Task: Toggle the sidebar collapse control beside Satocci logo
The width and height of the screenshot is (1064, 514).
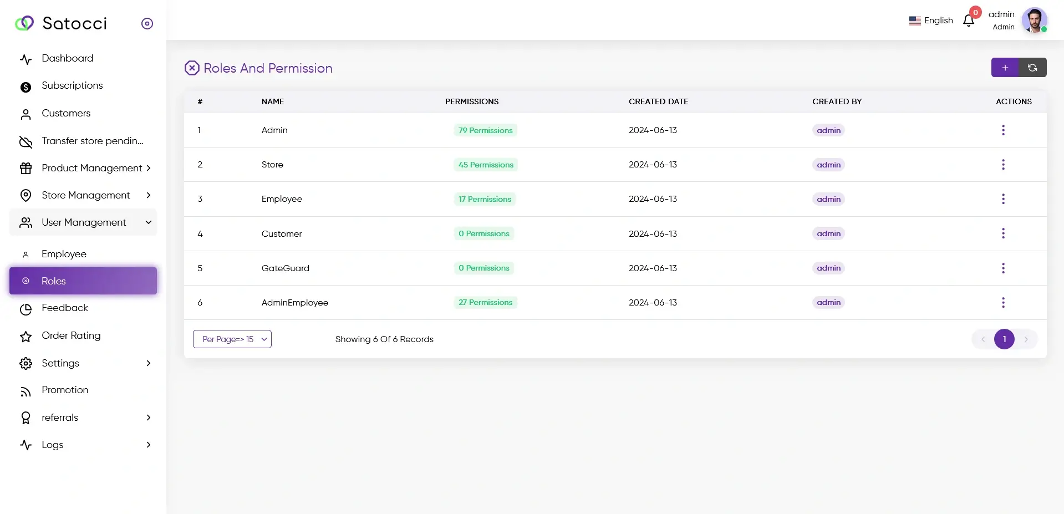Action: 147,23
